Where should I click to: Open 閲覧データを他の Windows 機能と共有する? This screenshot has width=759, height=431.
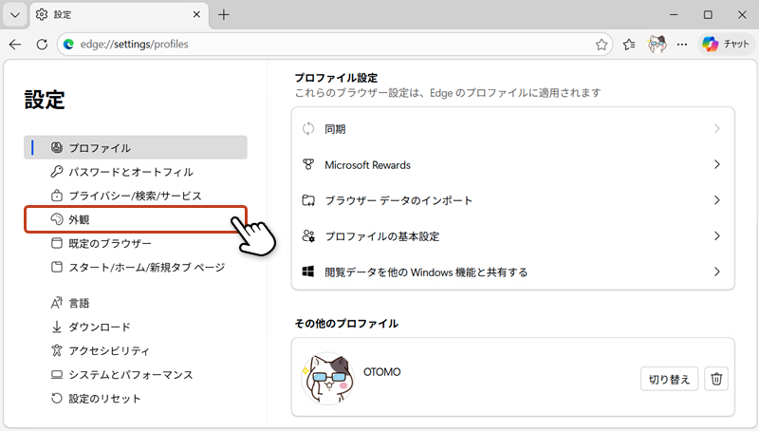[512, 272]
